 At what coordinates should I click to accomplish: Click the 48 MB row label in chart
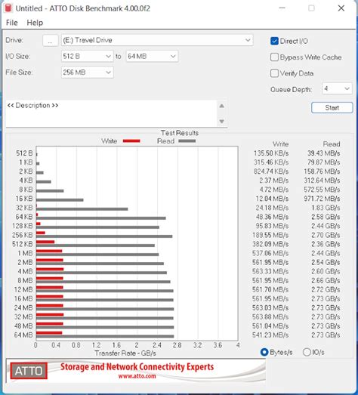coord(23,326)
